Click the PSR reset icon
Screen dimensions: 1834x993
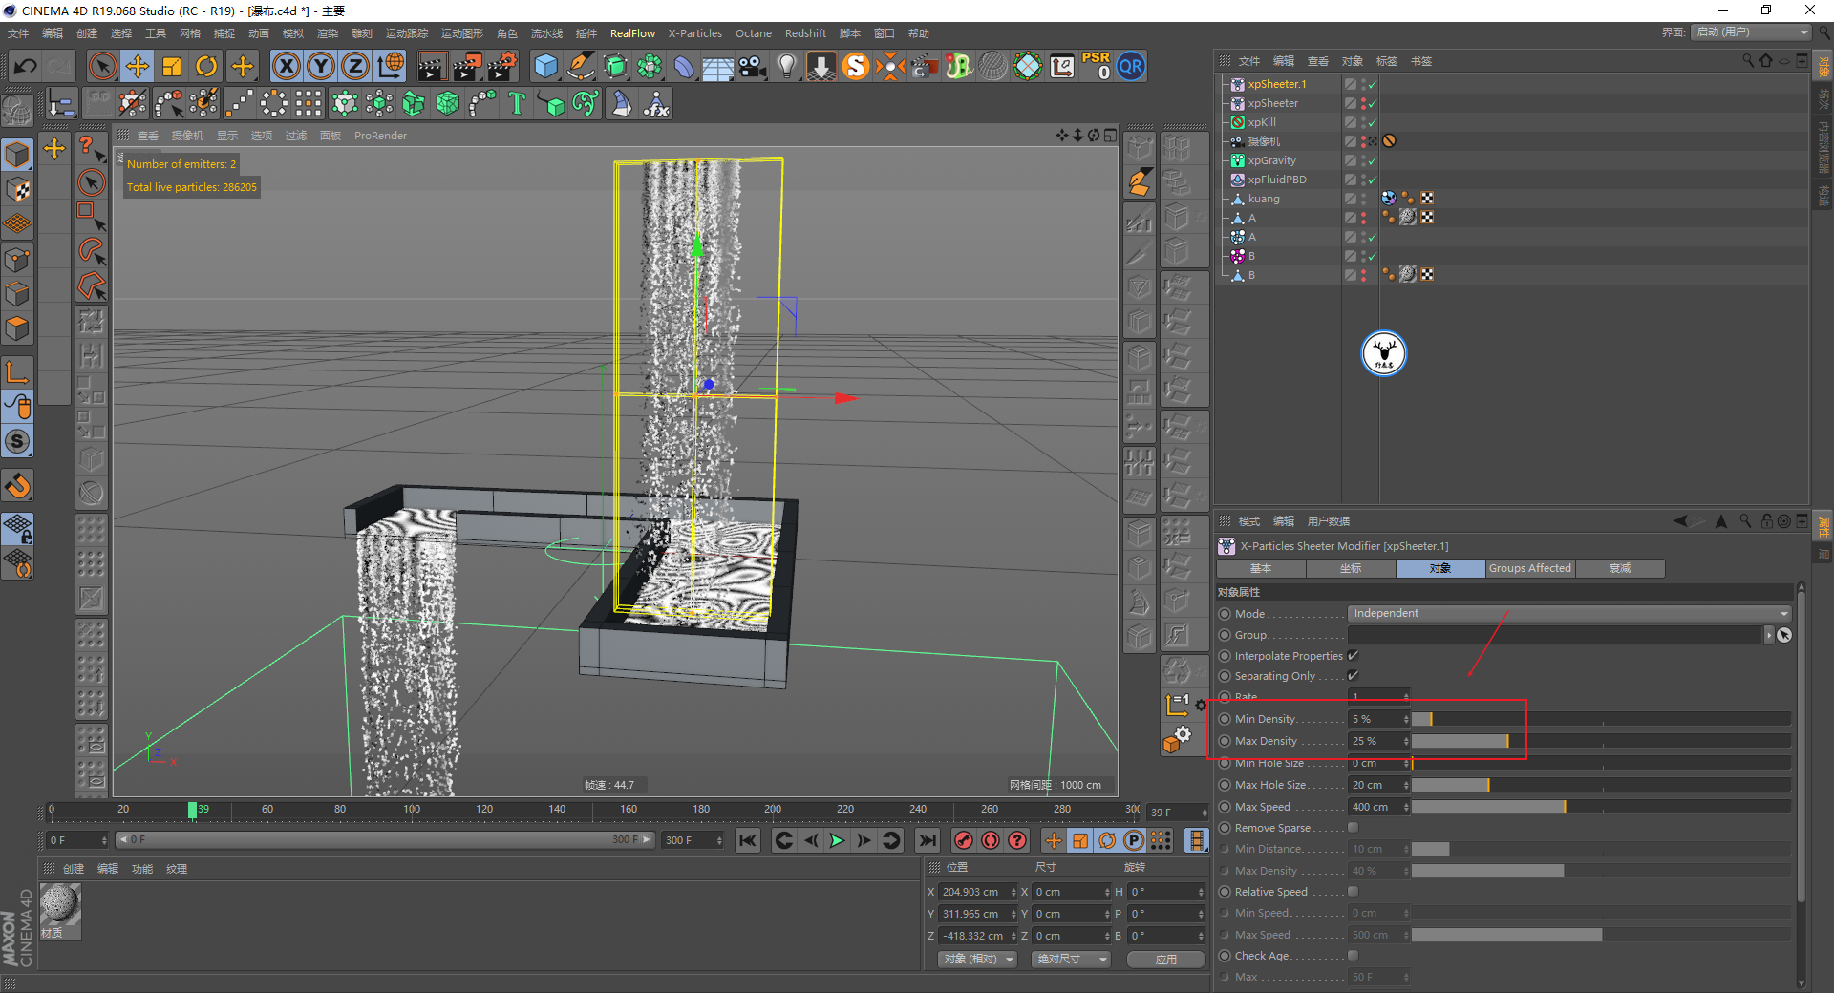(1096, 66)
